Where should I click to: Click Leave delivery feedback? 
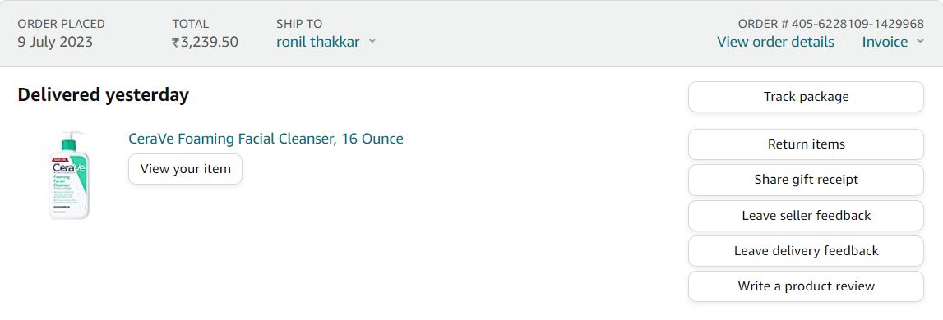[x=806, y=251]
